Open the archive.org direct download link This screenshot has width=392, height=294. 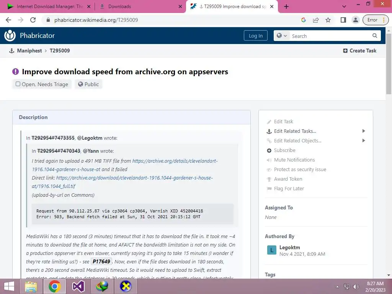point(134,178)
